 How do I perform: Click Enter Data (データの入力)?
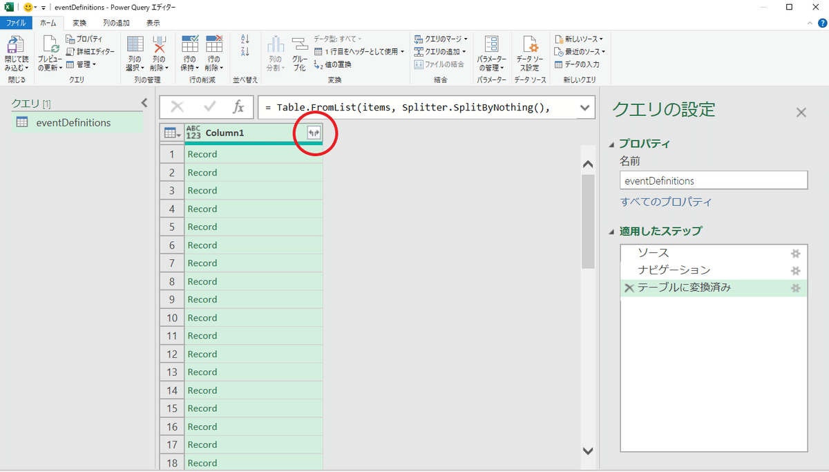click(577, 64)
